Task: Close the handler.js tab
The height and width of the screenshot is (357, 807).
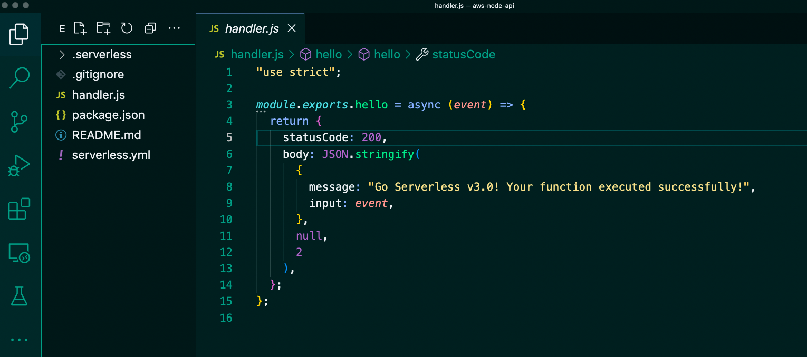Action: (x=291, y=28)
